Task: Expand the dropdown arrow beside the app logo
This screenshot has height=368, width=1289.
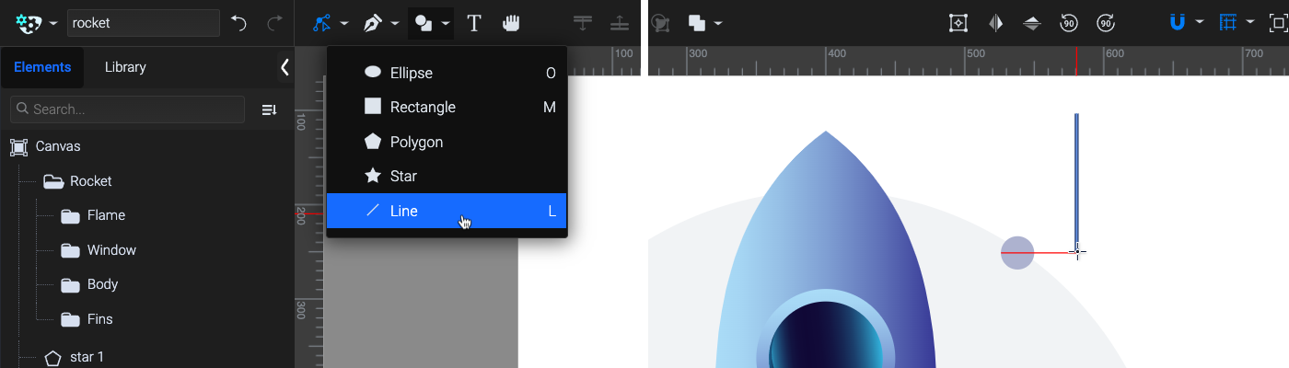Action: [53, 24]
